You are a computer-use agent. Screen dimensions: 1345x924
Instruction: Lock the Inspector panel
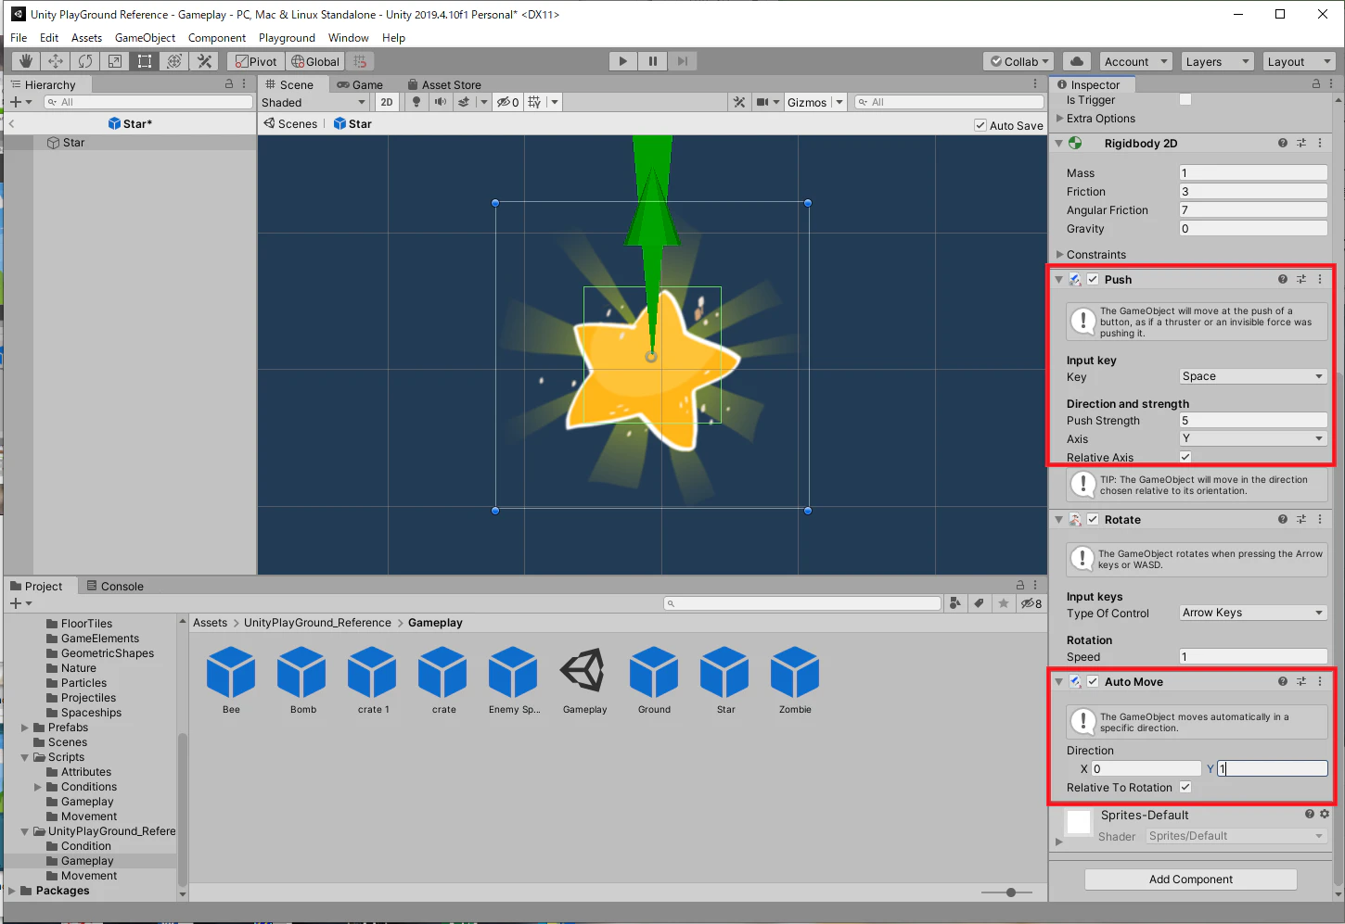[1315, 83]
